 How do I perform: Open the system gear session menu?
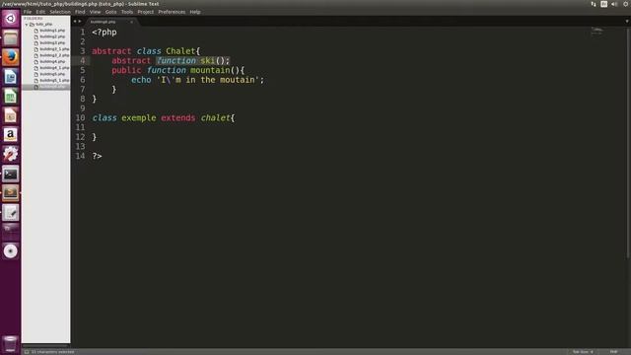coord(626,4)
